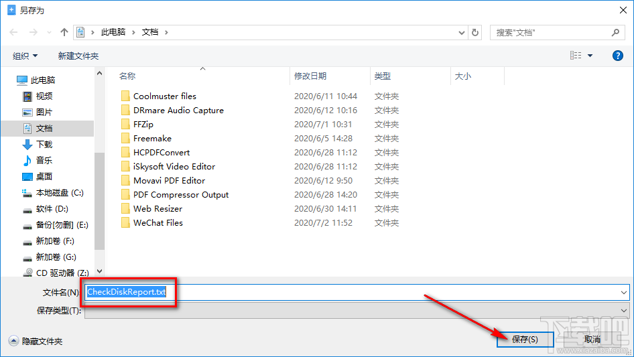Click the 取消 button
The image size is (634, 357).
(x=592, y=339)
